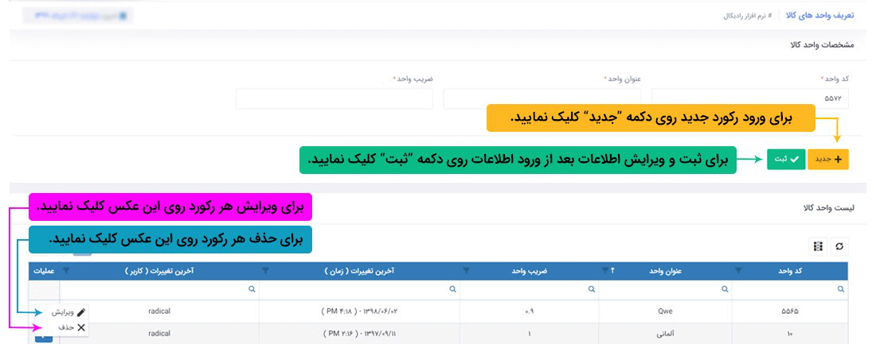Select the ۱۳۹۸/۰۶/۰۲ date cell
Screen dimensions: 876x344
(x=359, y=311)
